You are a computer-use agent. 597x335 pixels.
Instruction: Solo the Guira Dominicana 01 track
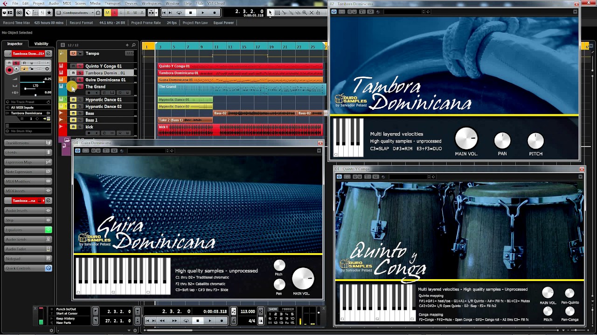[x=80, y=80]
